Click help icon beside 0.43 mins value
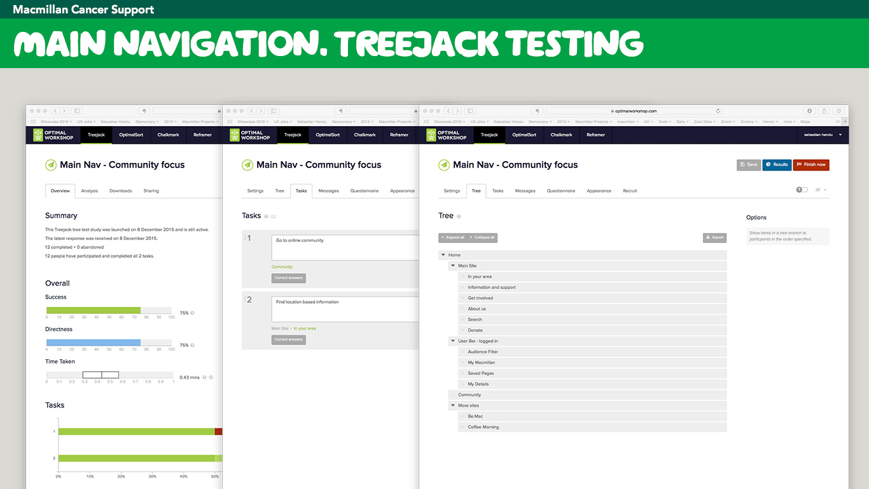This screenshot has height=489, width=869. point(204,378)
